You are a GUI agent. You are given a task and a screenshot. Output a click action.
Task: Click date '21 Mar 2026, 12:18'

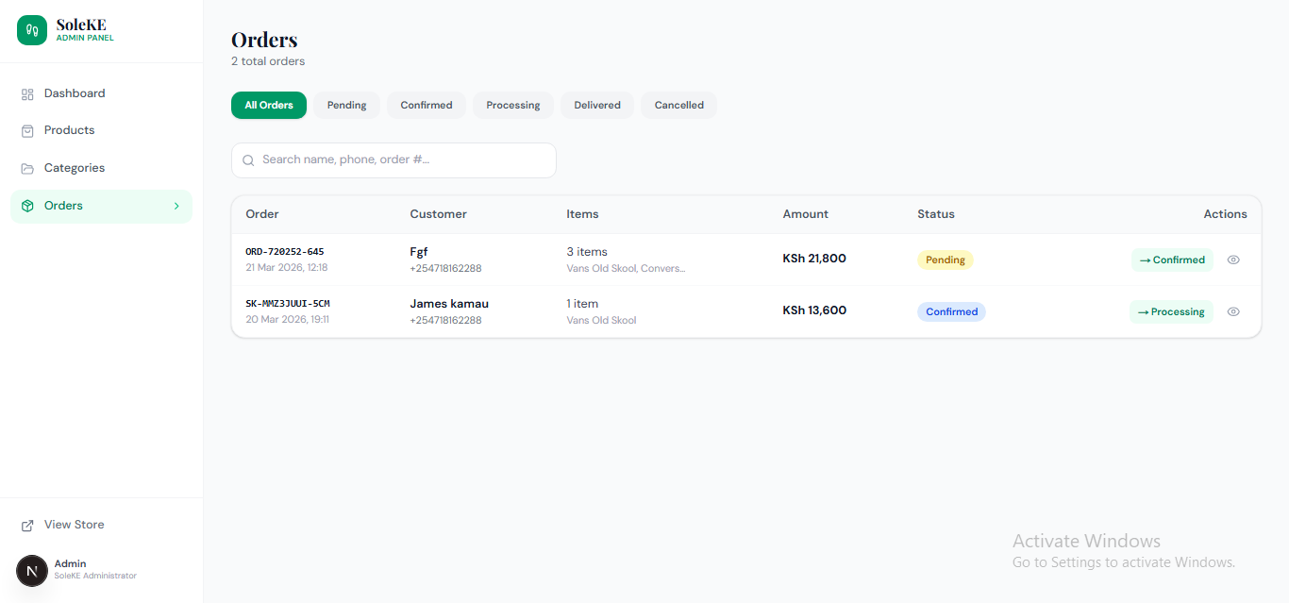tap(287, 268)
